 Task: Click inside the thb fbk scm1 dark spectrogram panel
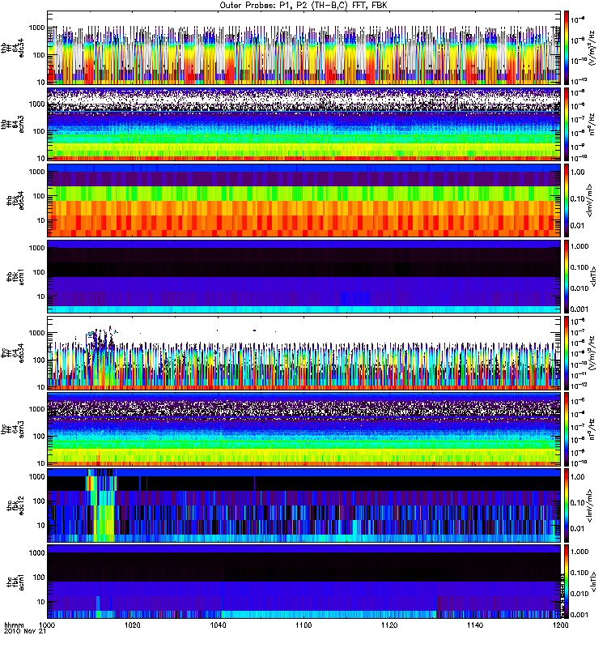tap(303, 276)
